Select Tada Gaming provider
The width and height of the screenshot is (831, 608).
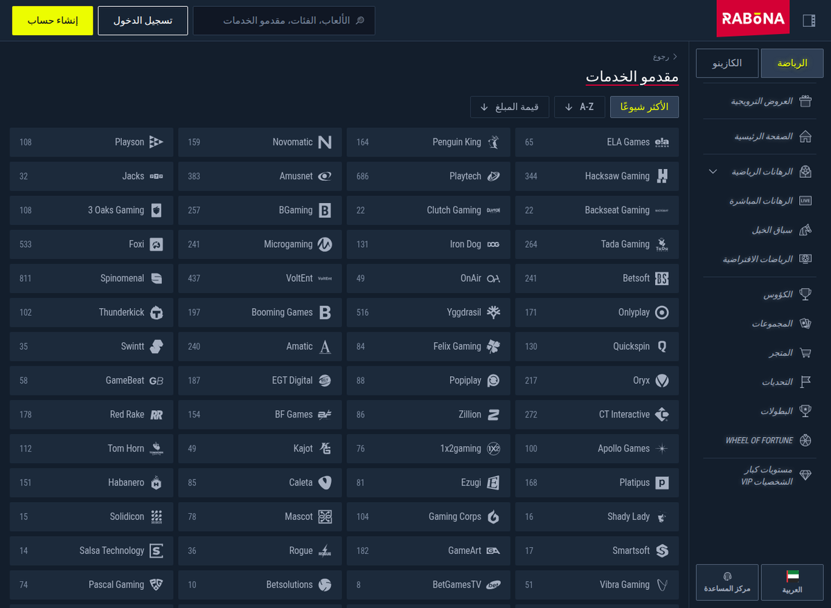(x=597, y=244)
